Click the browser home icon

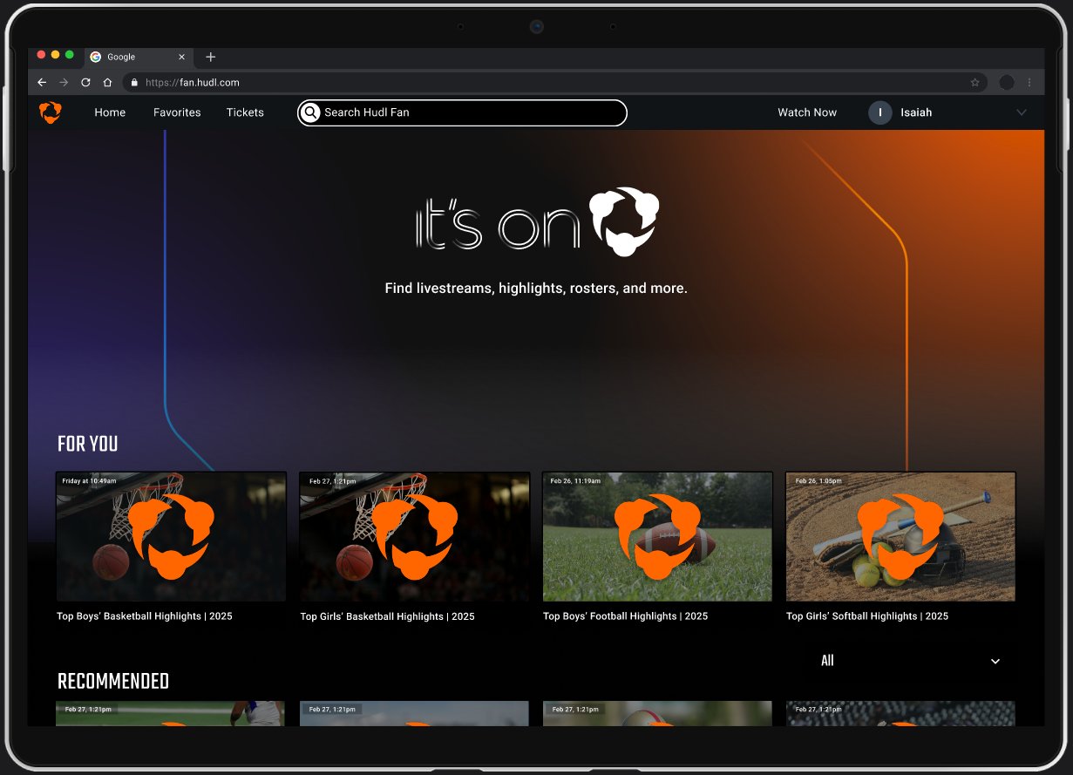[107, 82]
